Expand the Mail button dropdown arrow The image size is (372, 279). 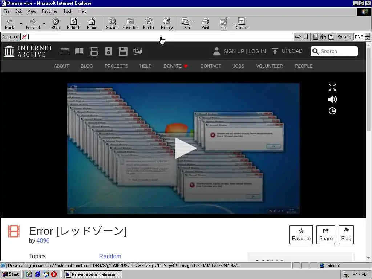click(x=191, y=21)
